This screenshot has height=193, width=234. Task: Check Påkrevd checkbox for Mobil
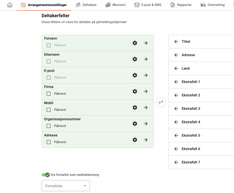click(49, 110)
